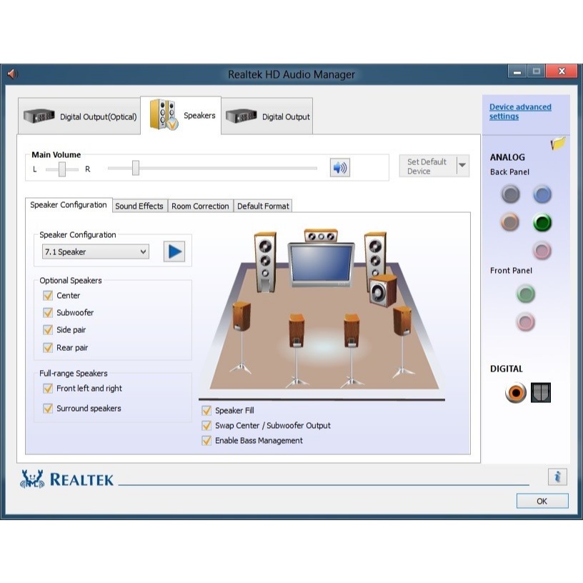The image size is (583, 583).
Task: Open the Room Correction tab
Action: pos(200,206)
